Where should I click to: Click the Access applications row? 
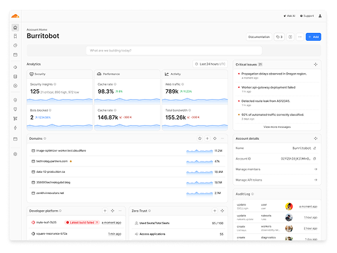(x=179, y=234)
